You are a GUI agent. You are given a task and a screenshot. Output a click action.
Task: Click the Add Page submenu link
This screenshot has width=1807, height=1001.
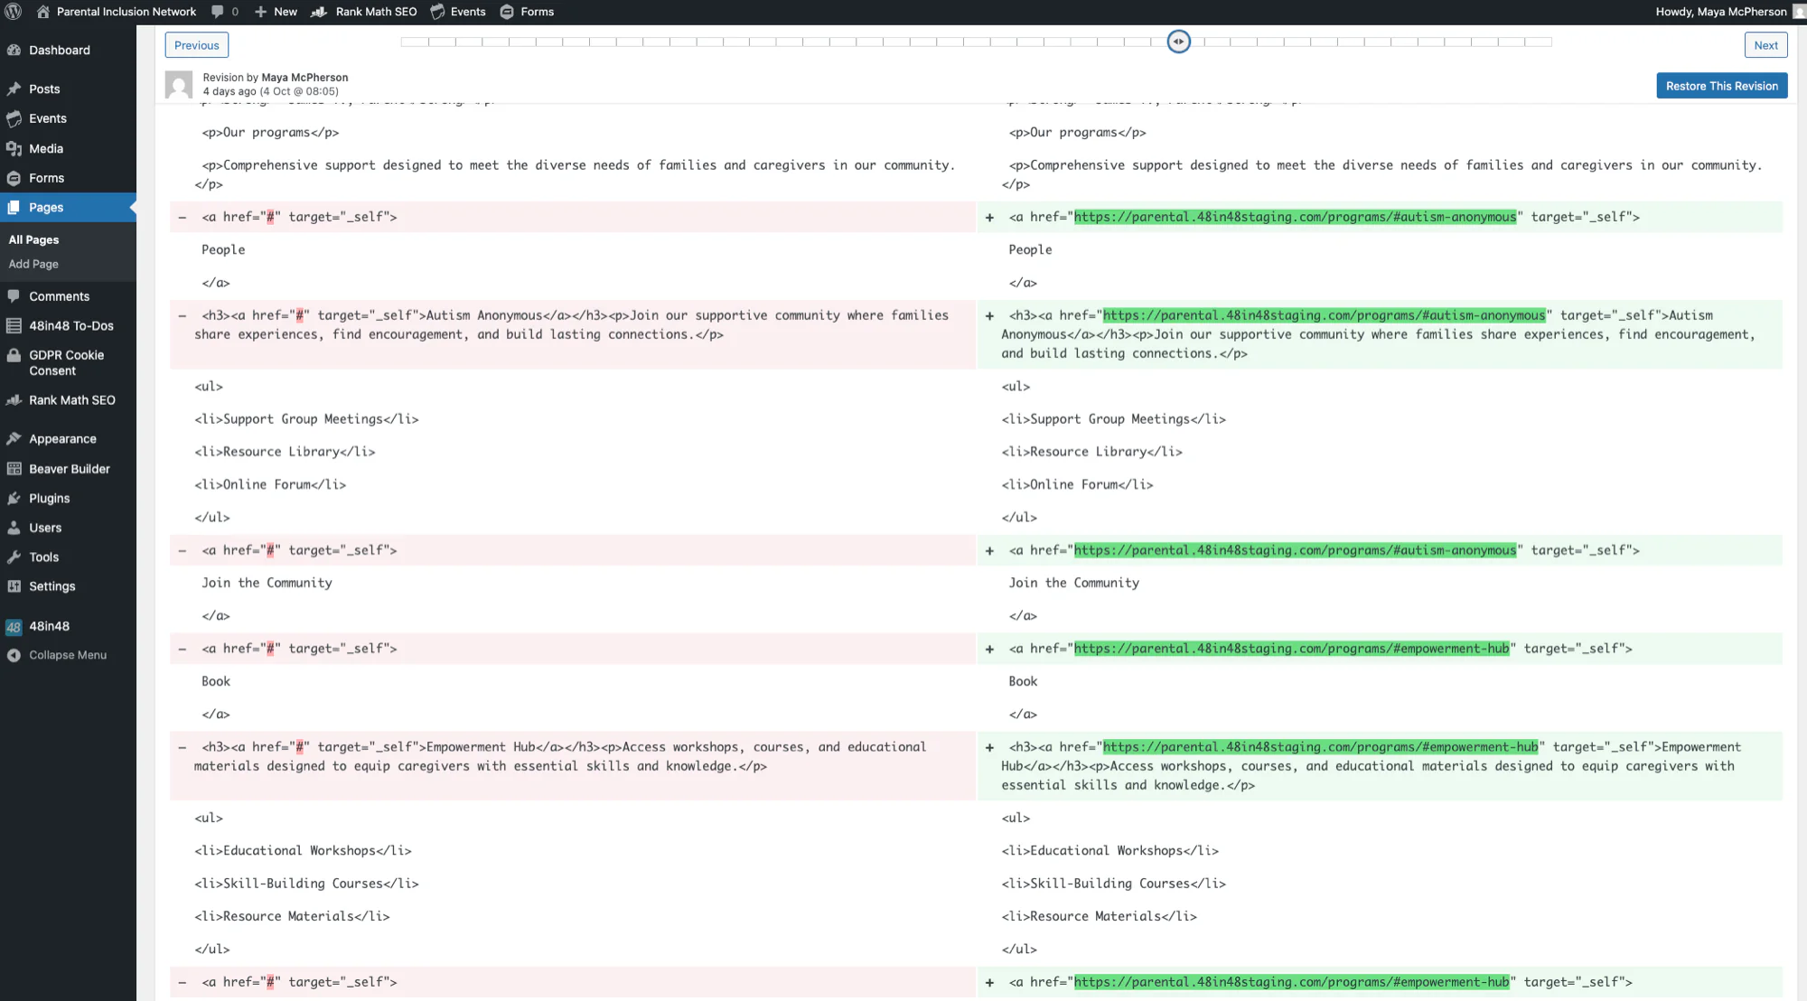pyautogui.click(x=33, y=264)
